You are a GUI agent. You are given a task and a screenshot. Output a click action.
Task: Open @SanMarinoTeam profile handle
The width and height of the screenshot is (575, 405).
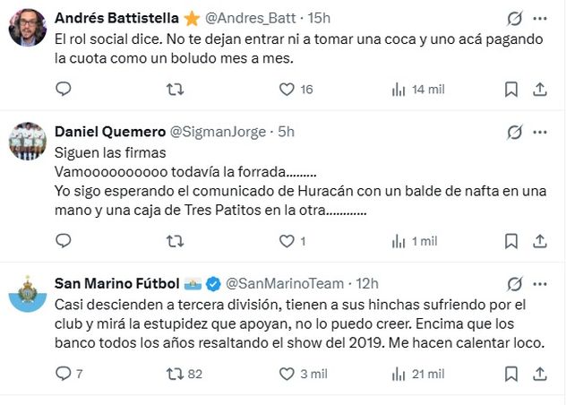pyautogui.click(x=284, y=283)
